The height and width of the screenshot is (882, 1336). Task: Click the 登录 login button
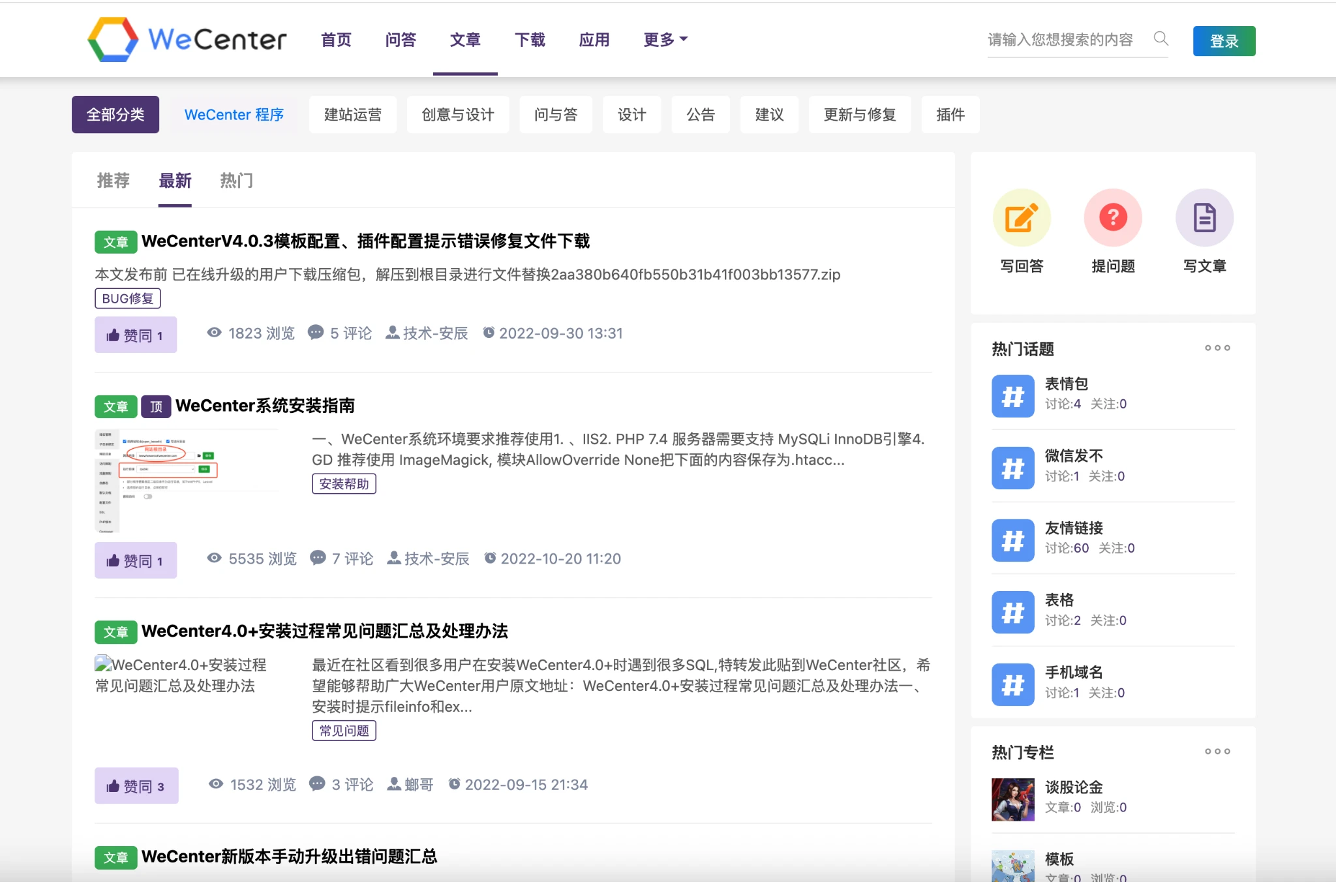coord(1224,41)
